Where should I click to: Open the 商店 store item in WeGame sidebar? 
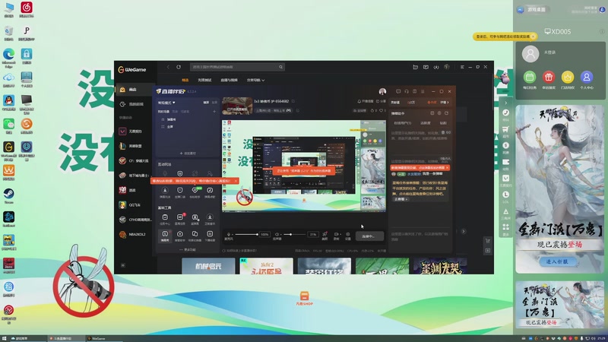(135, 90)
